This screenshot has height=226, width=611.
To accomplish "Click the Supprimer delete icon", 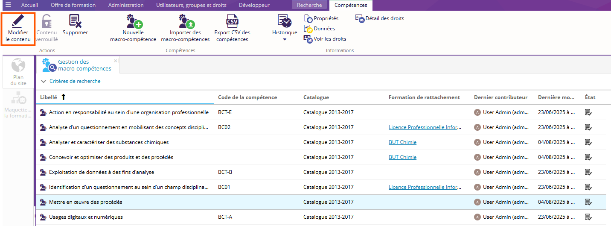I will (75, 21).
